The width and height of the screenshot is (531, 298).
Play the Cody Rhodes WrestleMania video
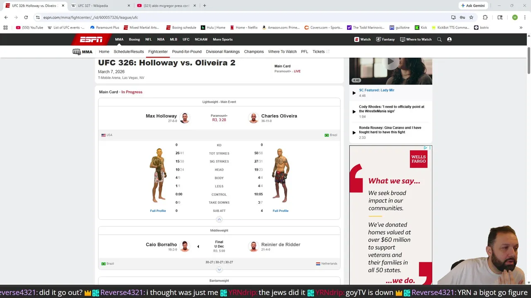pyautogui.click(x=354, y=112)
